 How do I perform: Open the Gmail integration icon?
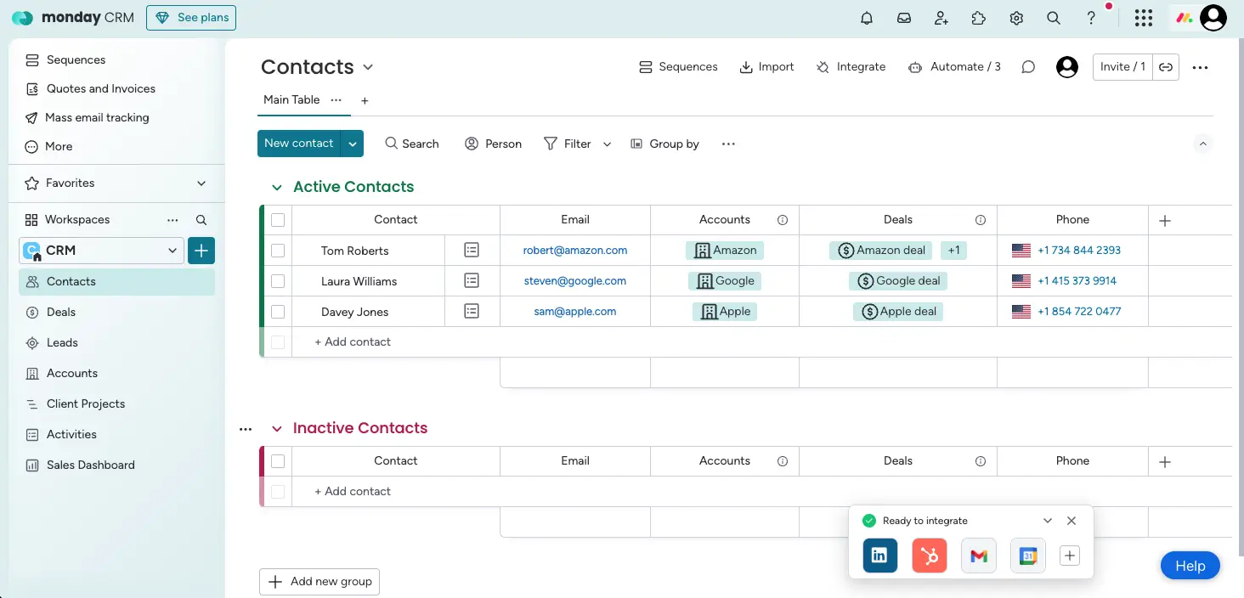pos(978,555)
